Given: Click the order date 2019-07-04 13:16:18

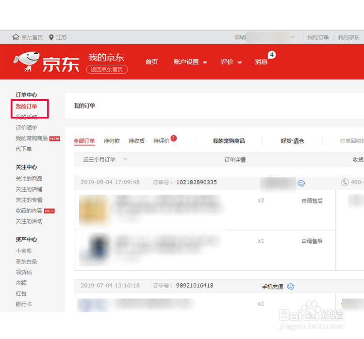Looking at the screenshot, I should (110, 285).
